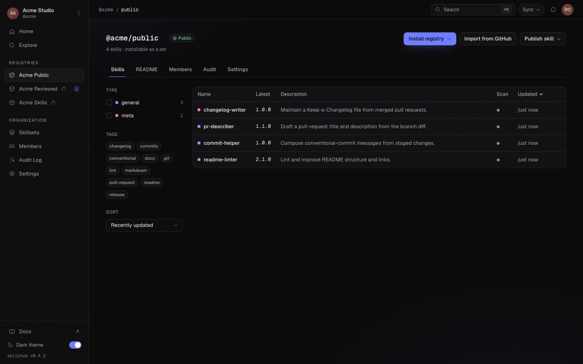Click the Audit Log list icon

point(12,160)
